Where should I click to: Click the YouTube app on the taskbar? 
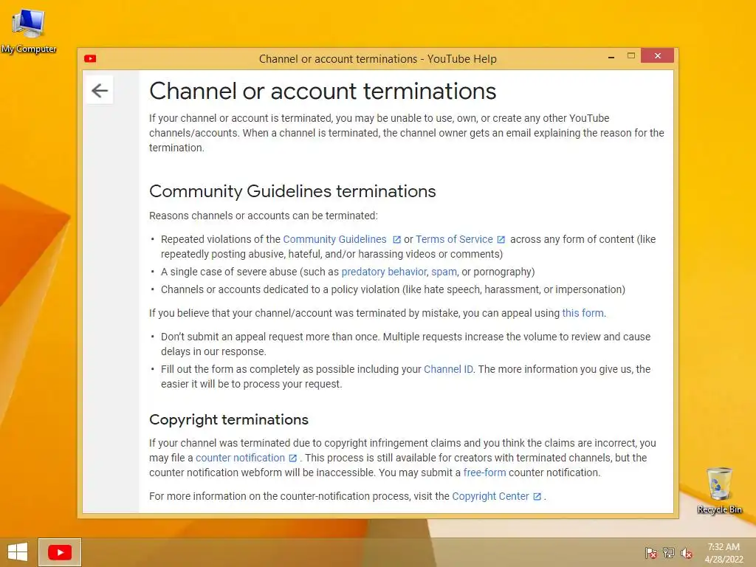tap(60, 552)
